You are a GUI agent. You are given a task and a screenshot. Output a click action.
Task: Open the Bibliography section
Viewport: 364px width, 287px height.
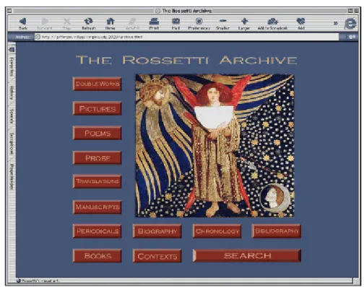tap(277, 231)
